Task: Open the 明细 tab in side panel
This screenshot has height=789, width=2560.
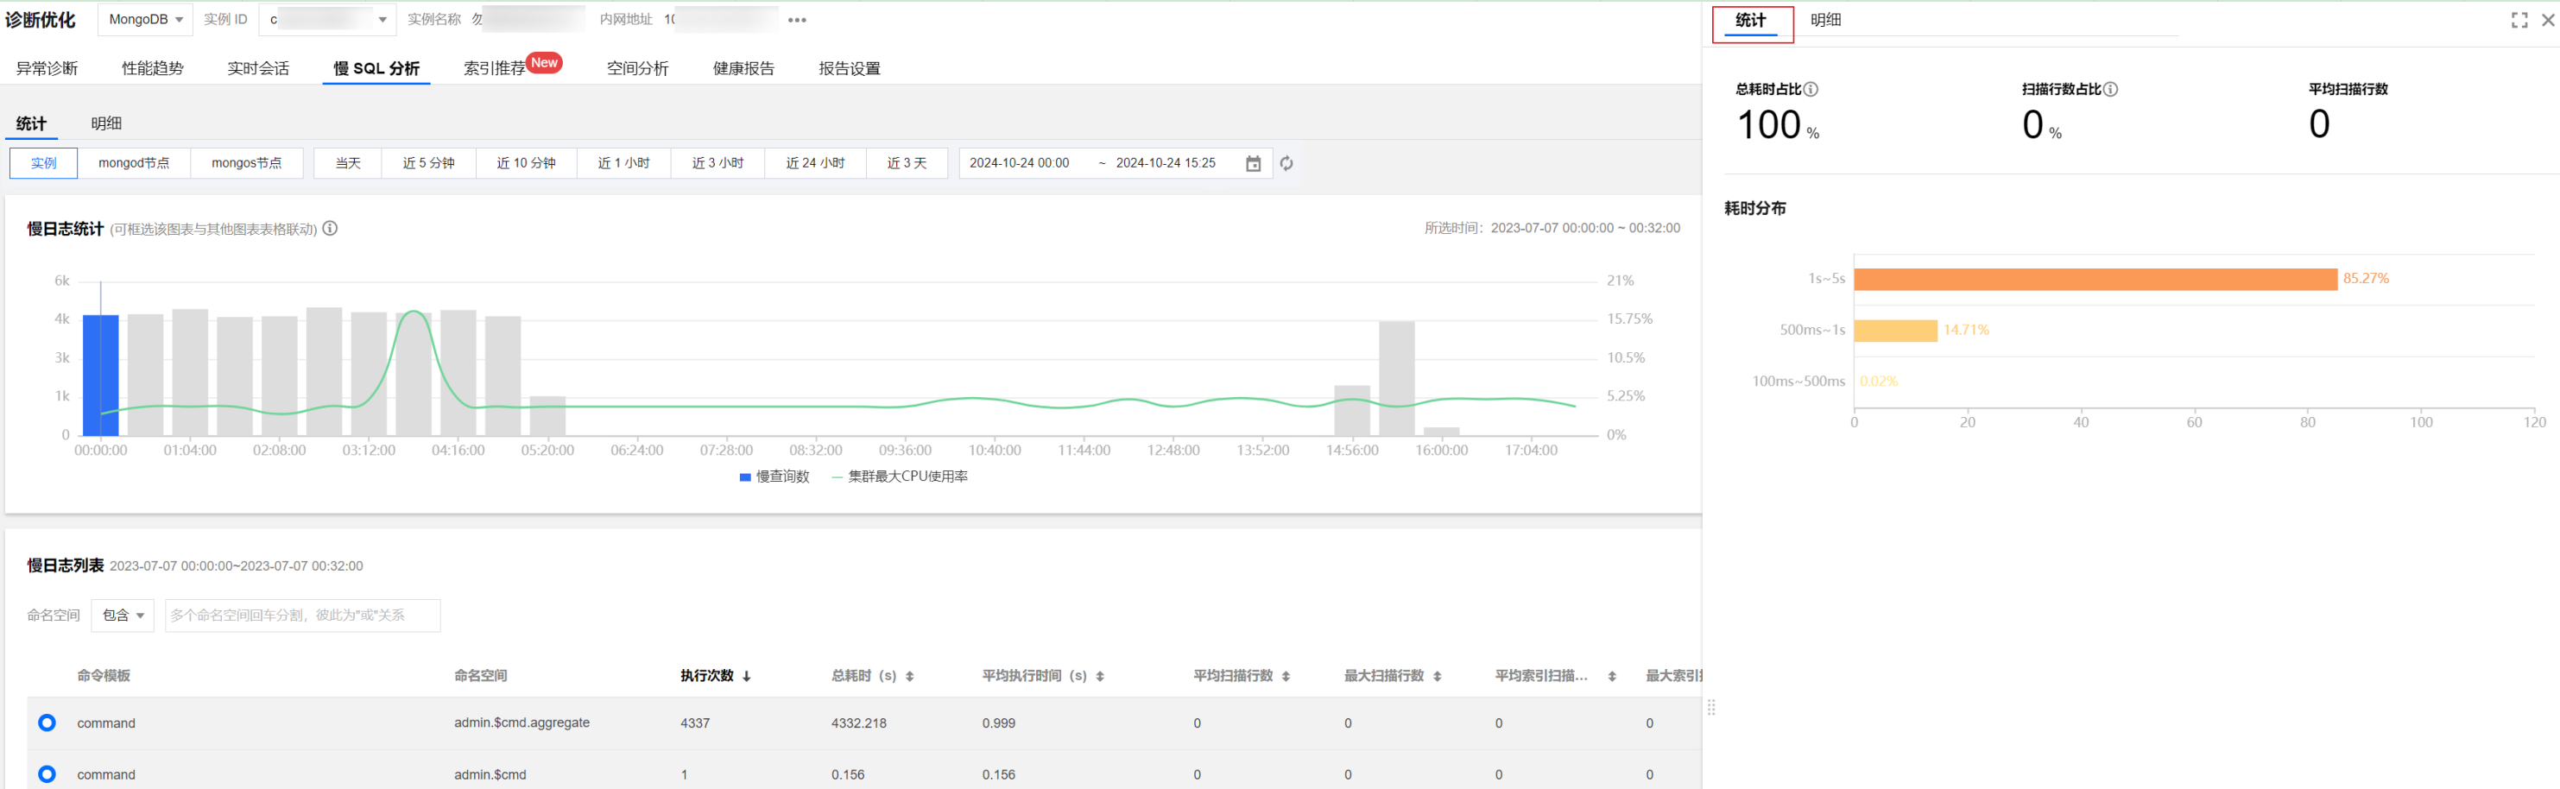Action: (x=1825, y=20)
